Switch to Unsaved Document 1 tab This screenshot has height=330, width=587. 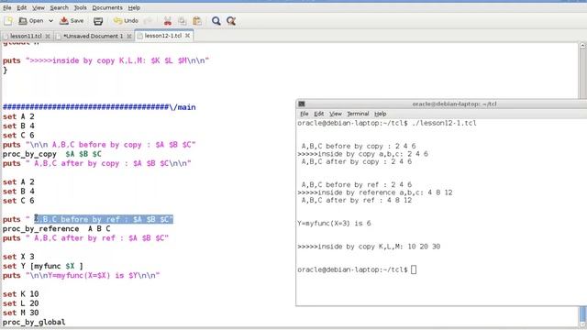pyautogui.click(x=93, y=36)
